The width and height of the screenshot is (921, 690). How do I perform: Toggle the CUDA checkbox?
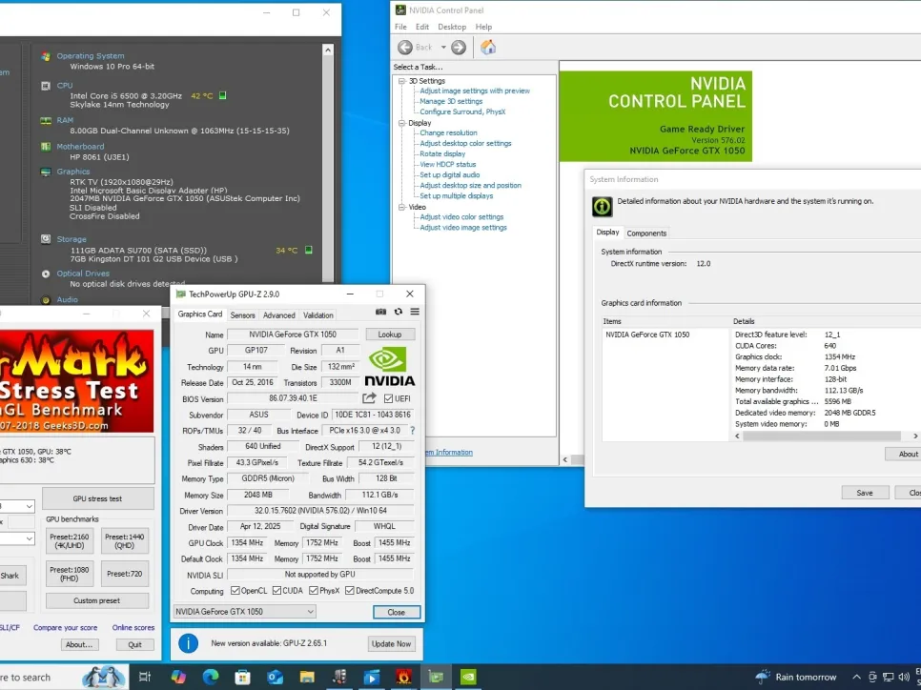pyautogui.click(x=276, y=590)
